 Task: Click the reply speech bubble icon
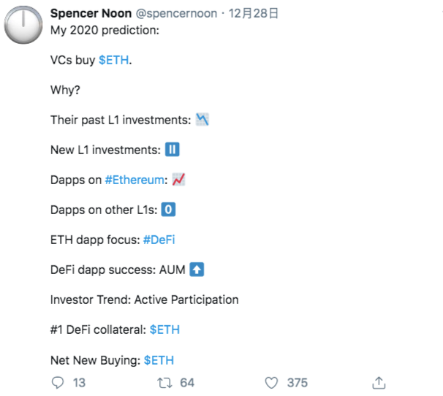(x=58, y=383)
